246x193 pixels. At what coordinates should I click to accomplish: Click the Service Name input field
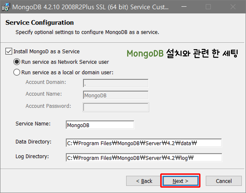click(x=100, y=125)
